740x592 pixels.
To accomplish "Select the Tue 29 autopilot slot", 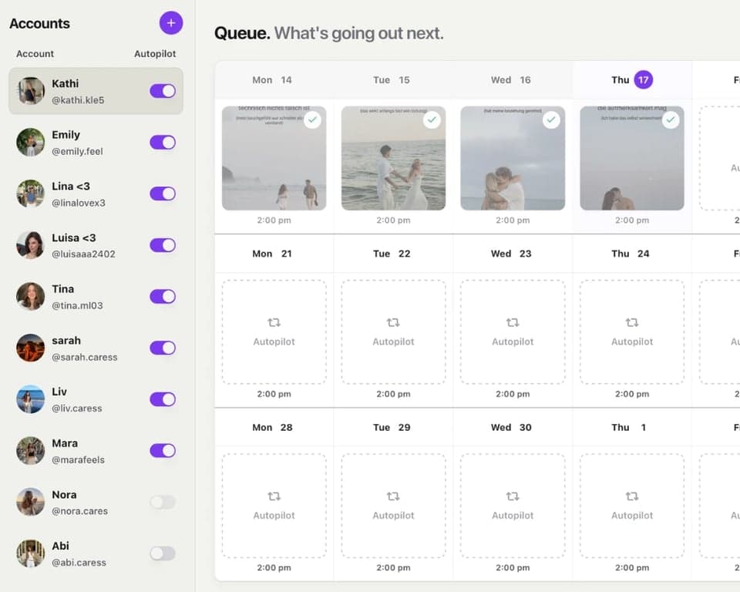I will click(x=393, y=506).
